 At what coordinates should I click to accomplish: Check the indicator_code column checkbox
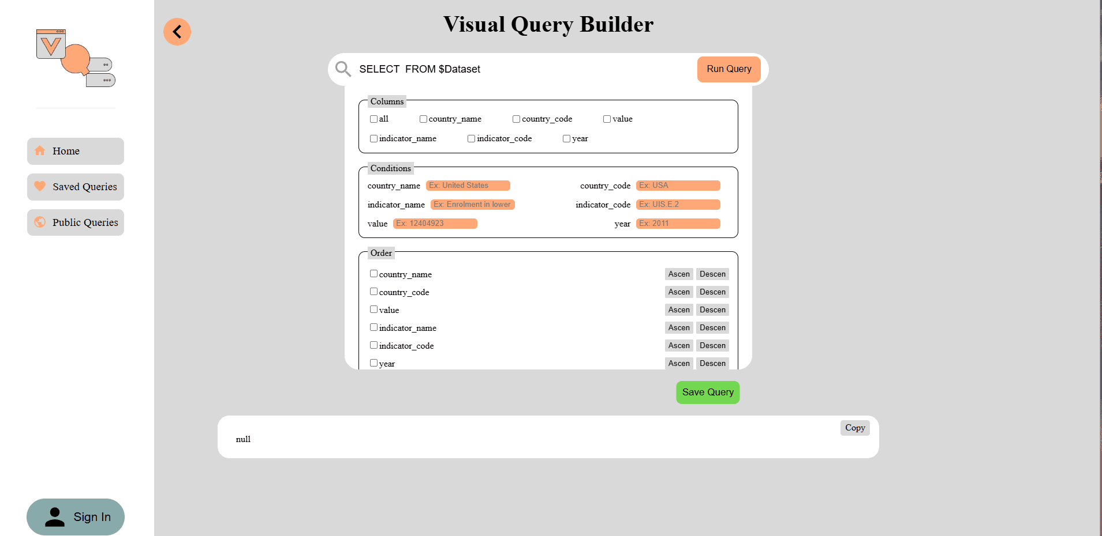coord(471,138)
